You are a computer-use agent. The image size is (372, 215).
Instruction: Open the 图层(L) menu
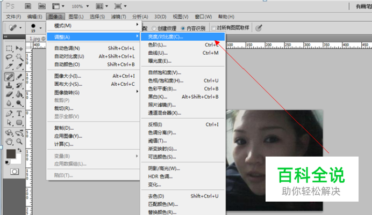[76, 17]
